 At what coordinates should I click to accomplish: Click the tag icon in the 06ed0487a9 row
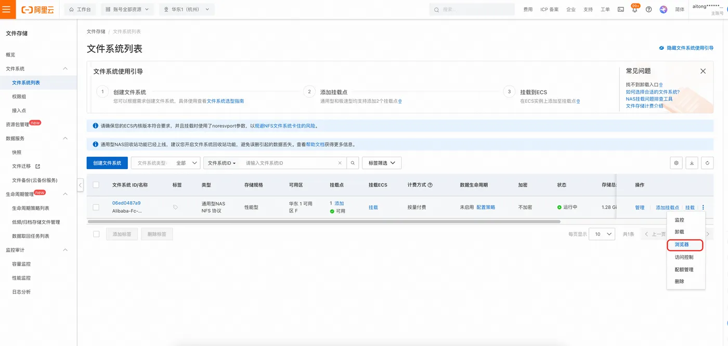click(x=175, y=207)
